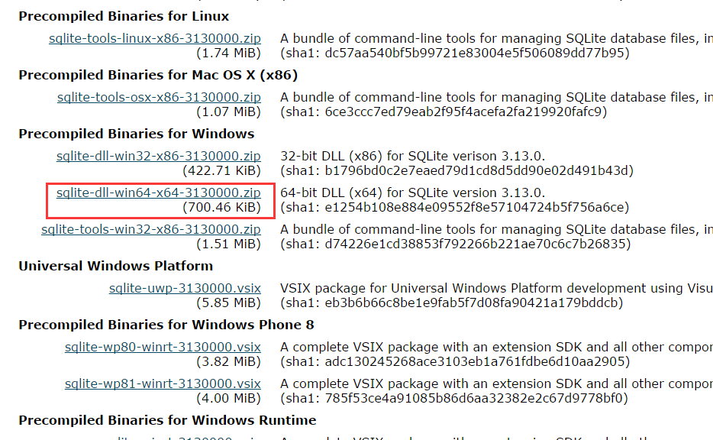Click the Precompiled Binaries for Linux heading

(124, 16)
